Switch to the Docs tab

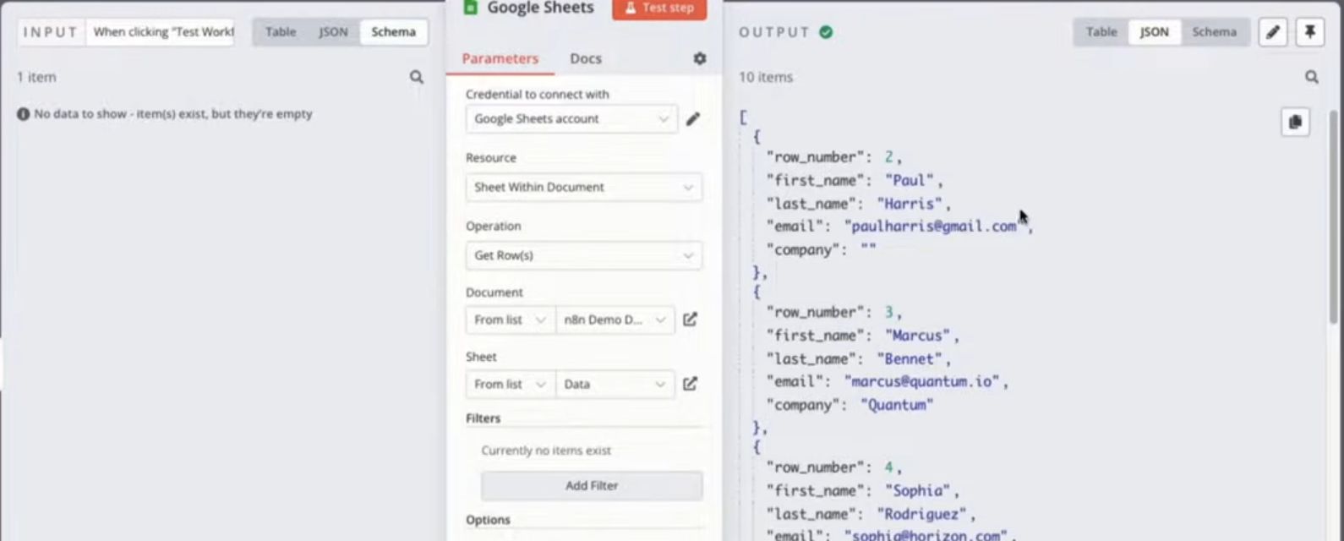pos(586,58)
